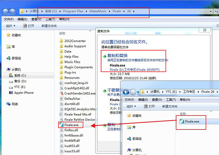The width and height of the screenshot is (219, 155).
Task: Select 家庭组 in the main window sidebar
Action: (14, 58)
